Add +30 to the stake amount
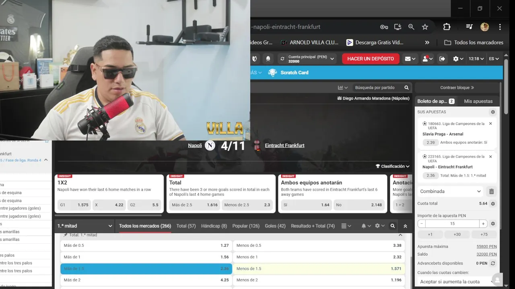Image resolution: width=515 pixels, height=289 pixels. (457, 234)
